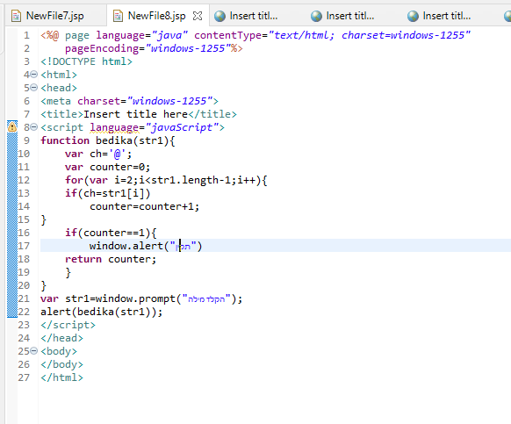511x424 pixels.
Task: Click the JSP file icon on NewFile8.jsp tab
Action: click(118, 16)
